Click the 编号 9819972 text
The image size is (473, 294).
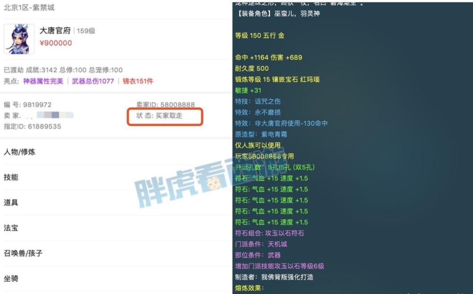pyautogui.click(x=27, y=105)
